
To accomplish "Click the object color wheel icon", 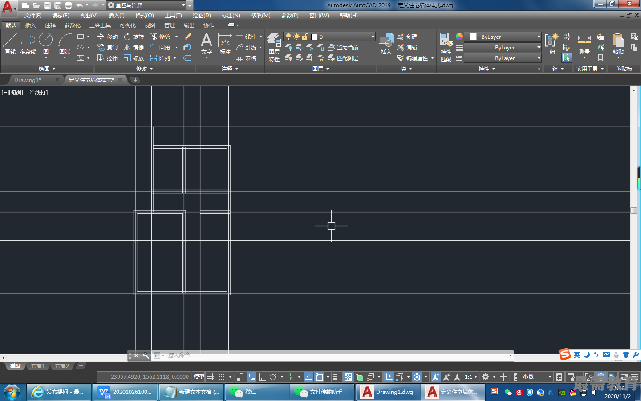I will click(x=459, y=37).
